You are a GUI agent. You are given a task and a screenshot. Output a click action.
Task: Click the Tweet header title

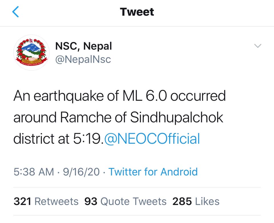(137, 12)
